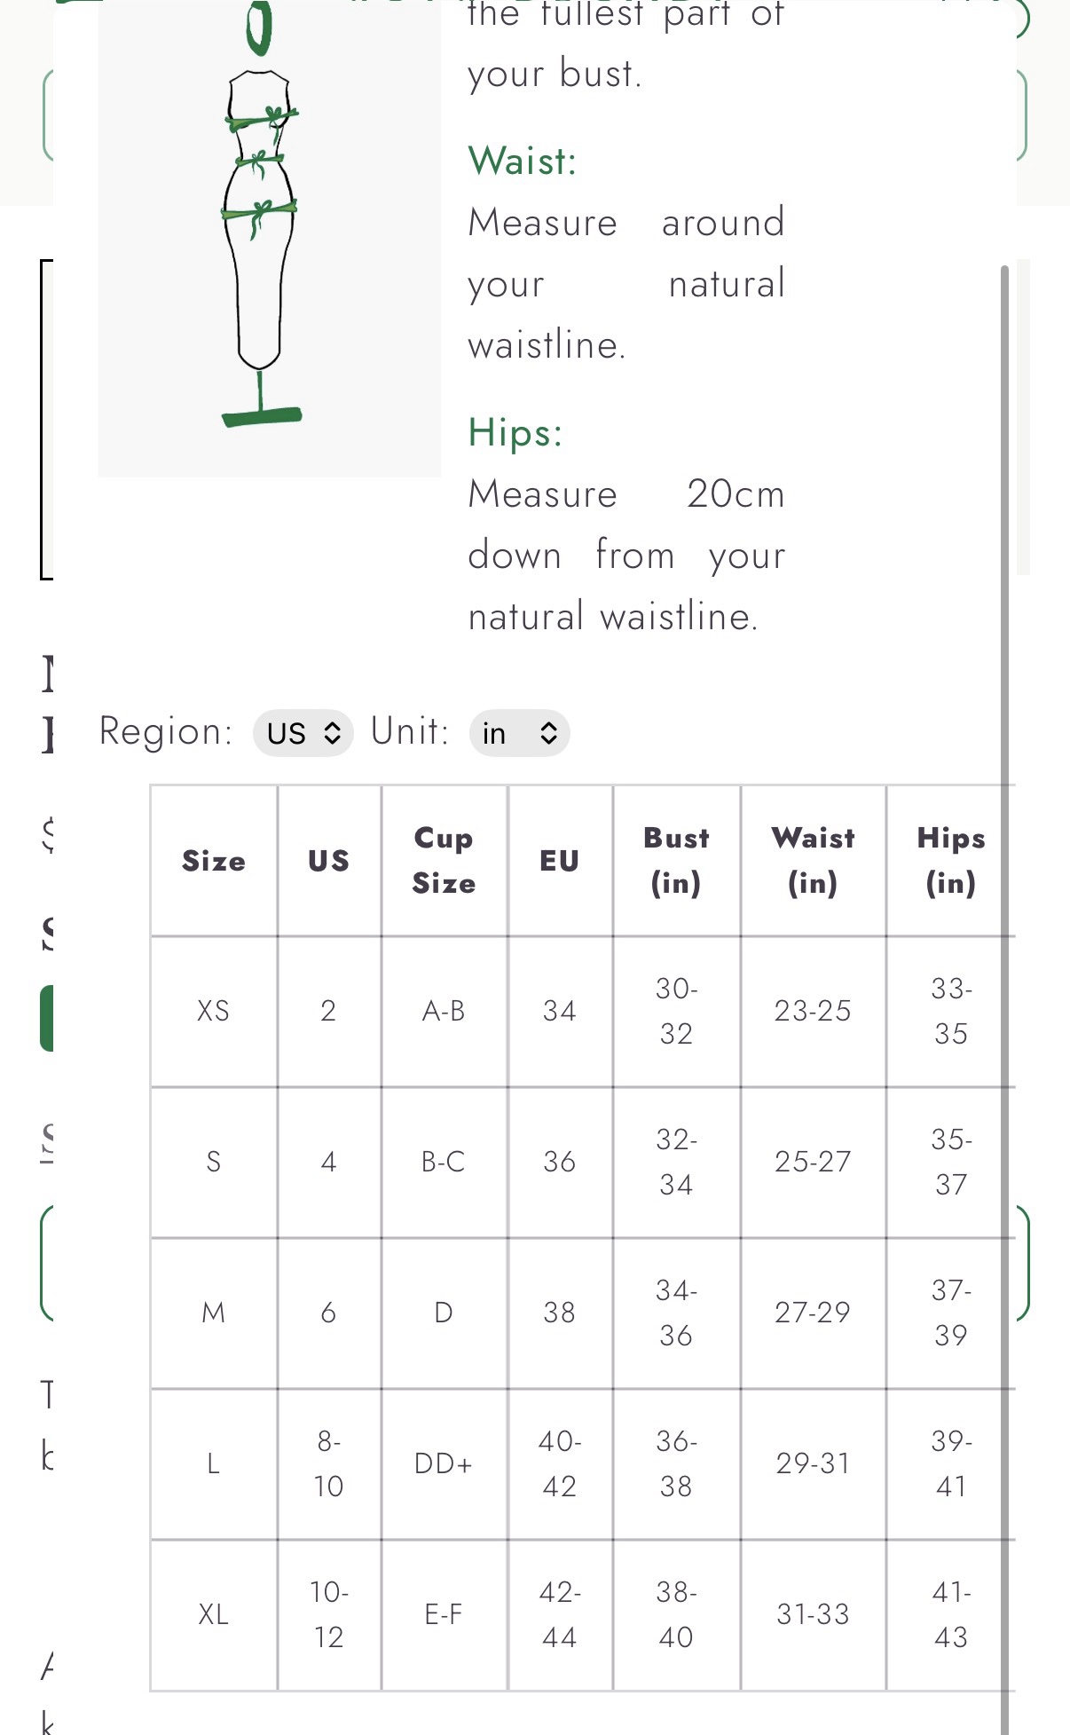Viewport: 1070px width, 1735px height.
Task: Click the Bust (in) column header
Action: (x=677, y=861)
